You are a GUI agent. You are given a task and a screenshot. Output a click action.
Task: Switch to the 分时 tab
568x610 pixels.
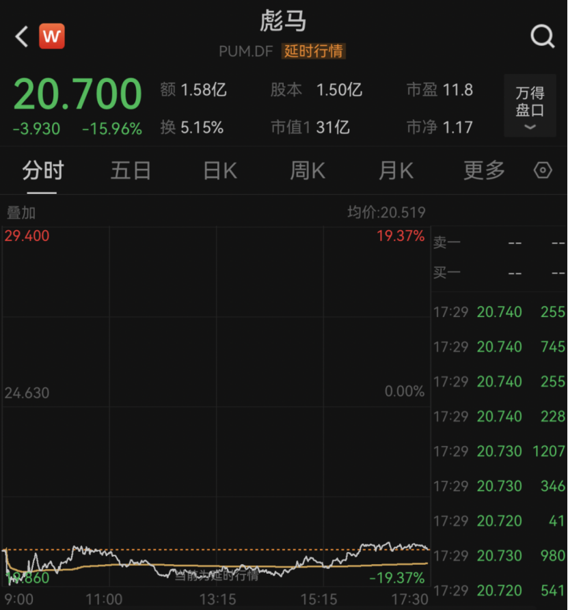coord(42,171)
